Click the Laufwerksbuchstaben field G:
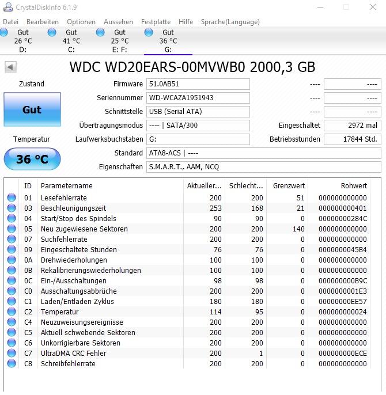 point(198,139)
